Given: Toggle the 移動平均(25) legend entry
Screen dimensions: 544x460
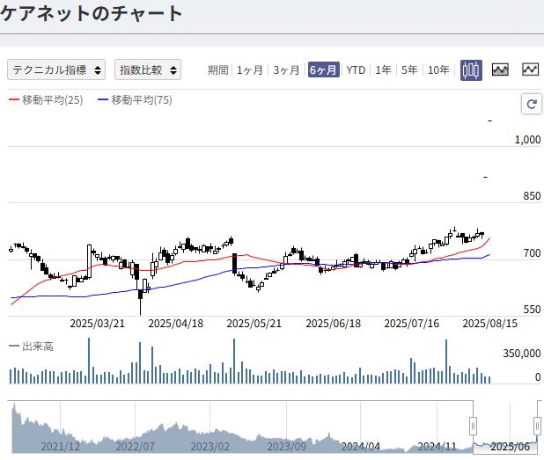Looking at the screenshot, I should pos(46,100).
